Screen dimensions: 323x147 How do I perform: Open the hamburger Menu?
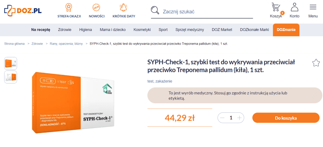tap(313, 8)
